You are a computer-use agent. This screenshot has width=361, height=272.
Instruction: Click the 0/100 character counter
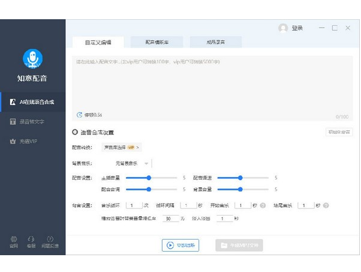point(342,116)
